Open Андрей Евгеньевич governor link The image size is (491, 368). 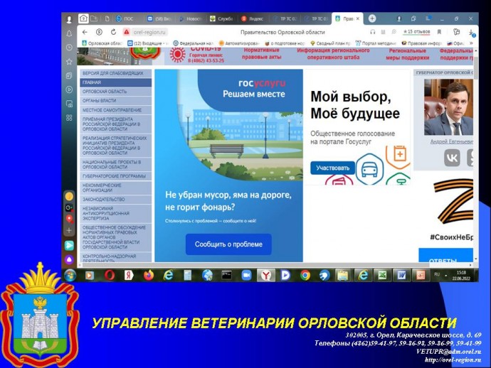click(x=451, y=141)
